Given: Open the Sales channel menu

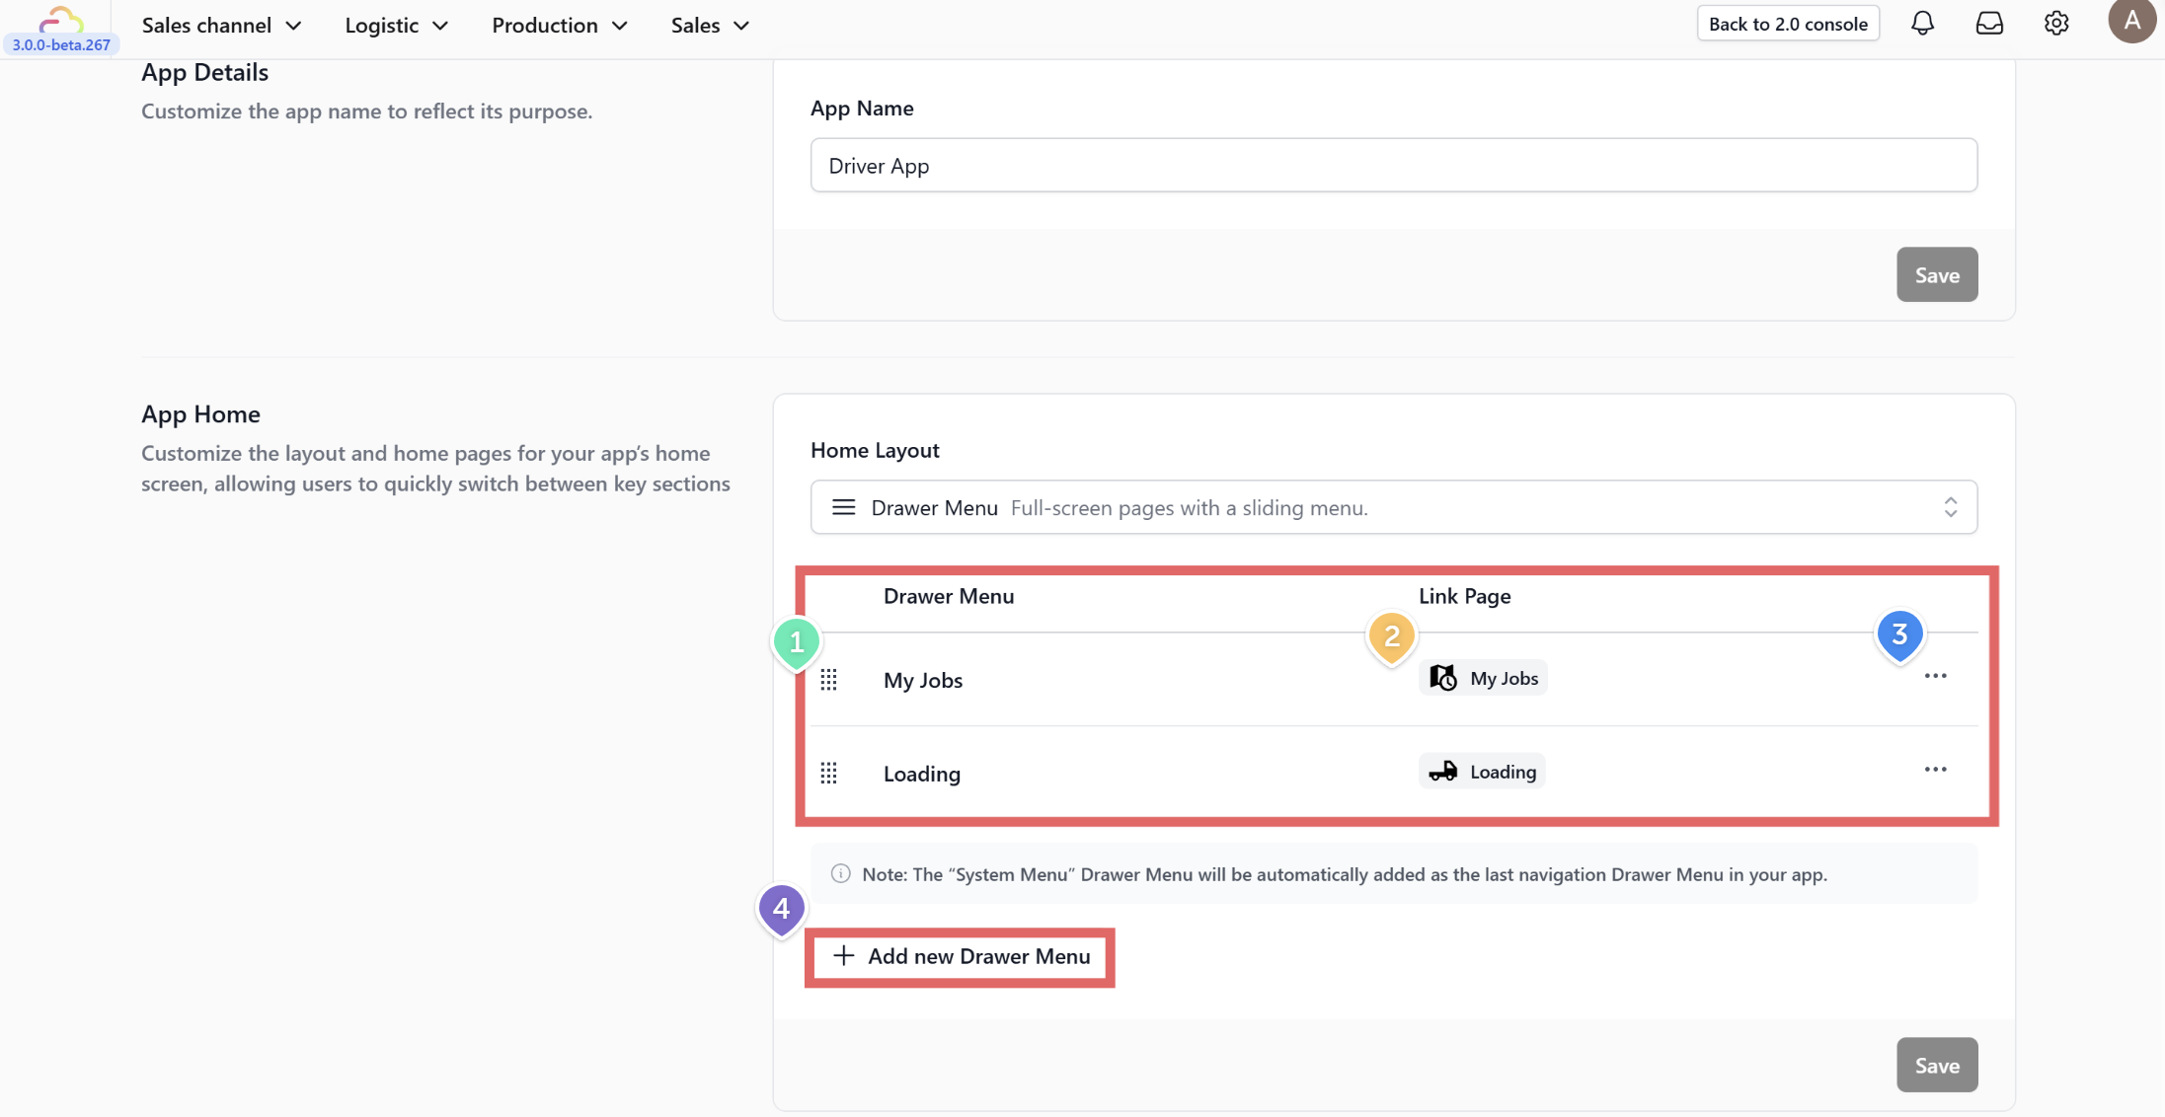Looking at the screenshot, I should point(221,26).
